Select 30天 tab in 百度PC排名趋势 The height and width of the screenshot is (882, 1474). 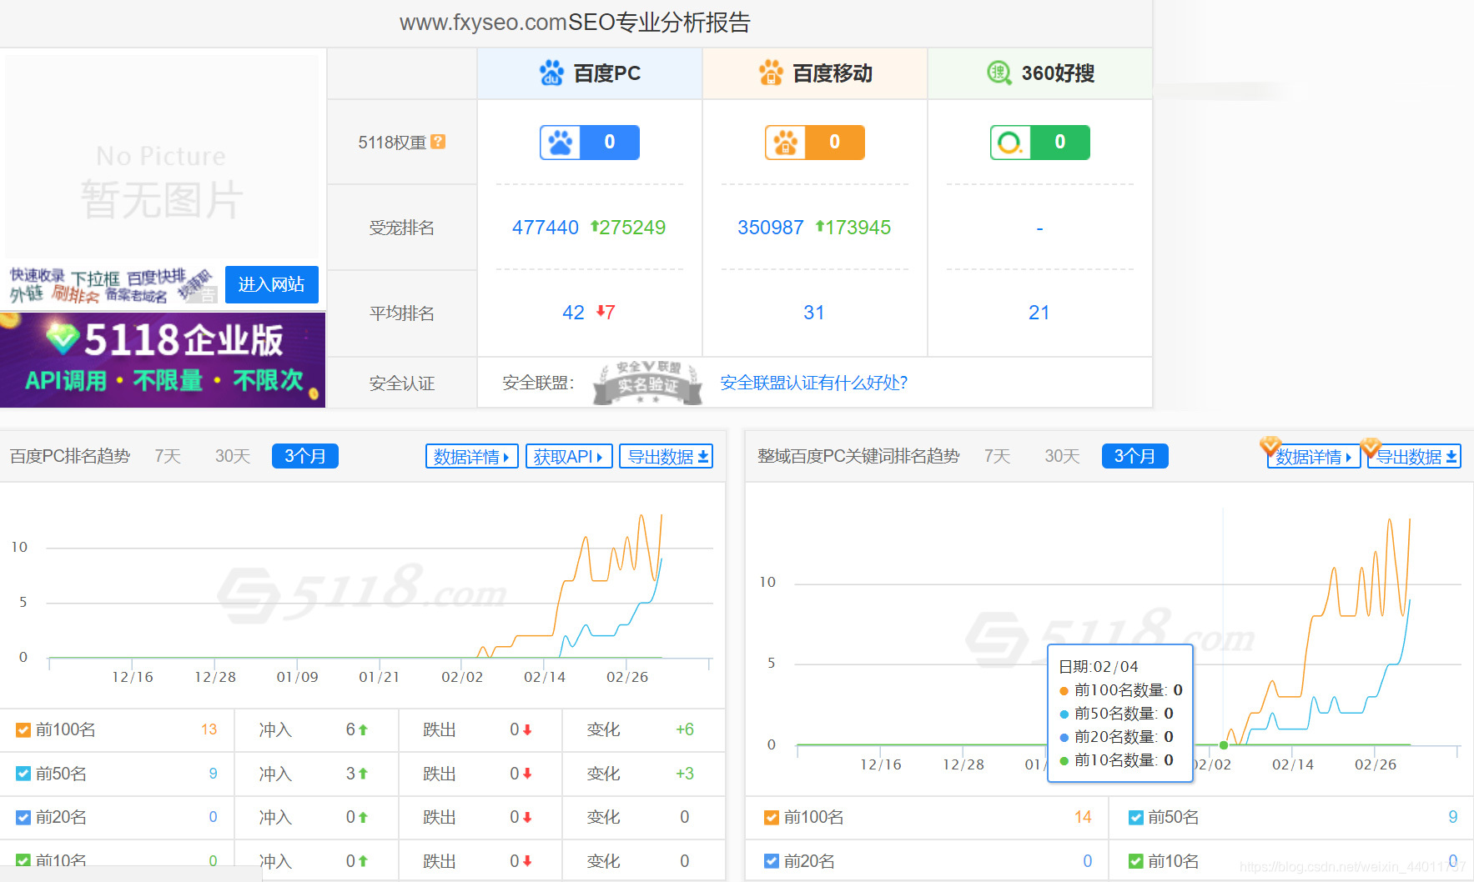[x=233, y=456]
